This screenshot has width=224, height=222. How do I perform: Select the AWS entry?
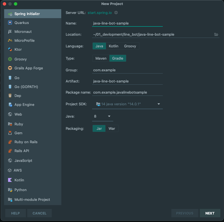(x=33, y=170)
